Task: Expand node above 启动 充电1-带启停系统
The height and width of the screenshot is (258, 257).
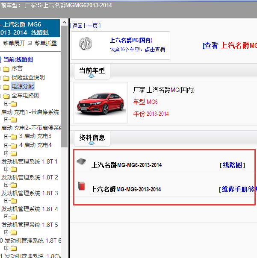Action: click(x=6, y=103)
